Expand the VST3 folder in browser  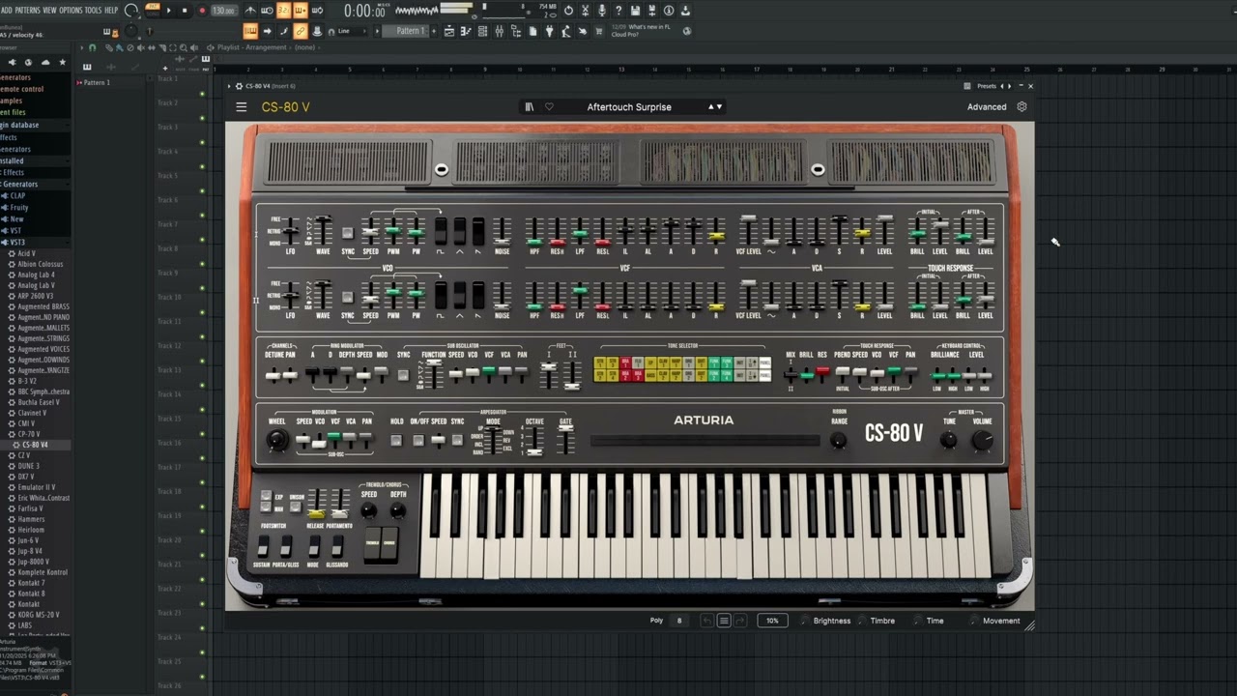[x=16, y=243]
